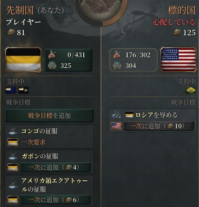Click the target's navy anchor icon beside 304
199x207 pixels.
point(117,65)
